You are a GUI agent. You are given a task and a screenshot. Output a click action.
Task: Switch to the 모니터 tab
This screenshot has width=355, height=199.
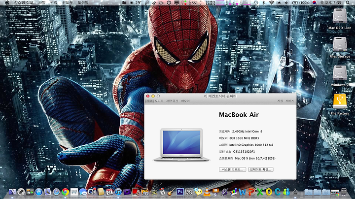(x=159, y=101)
